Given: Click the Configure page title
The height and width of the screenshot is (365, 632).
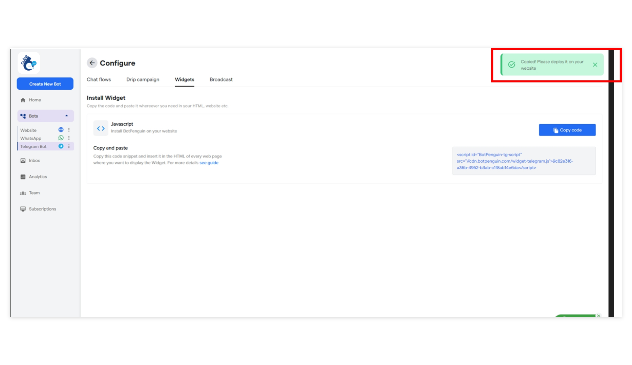Looking at the screenshot, I should click(118, 63).
